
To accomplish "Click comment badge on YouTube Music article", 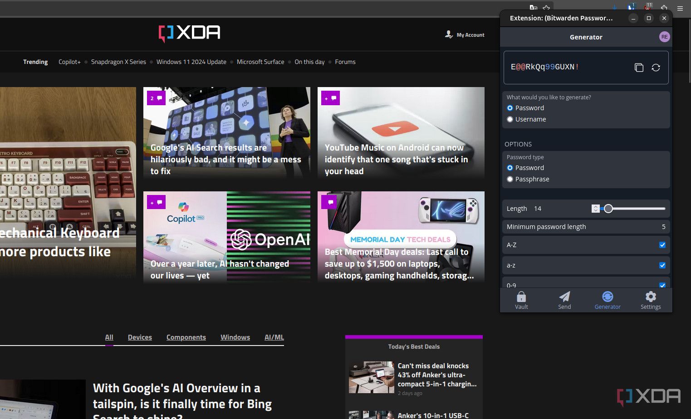I will (x=330, y=98).
